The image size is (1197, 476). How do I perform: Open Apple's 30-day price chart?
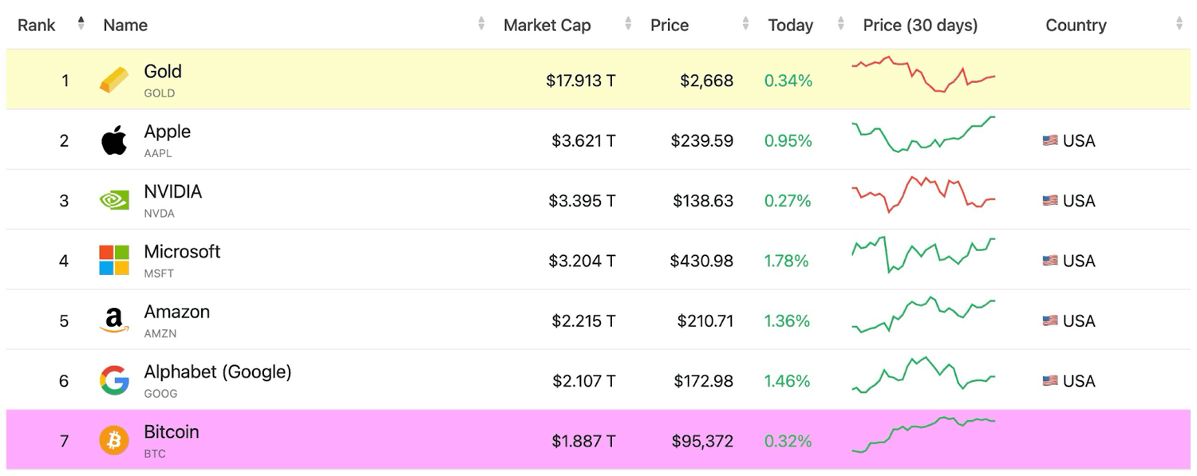[923, 134]
